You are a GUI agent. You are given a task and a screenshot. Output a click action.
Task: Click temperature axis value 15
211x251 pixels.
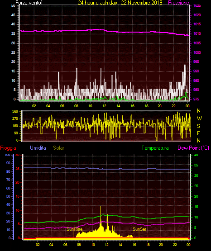pyautogui.click(x=196, y=207)
